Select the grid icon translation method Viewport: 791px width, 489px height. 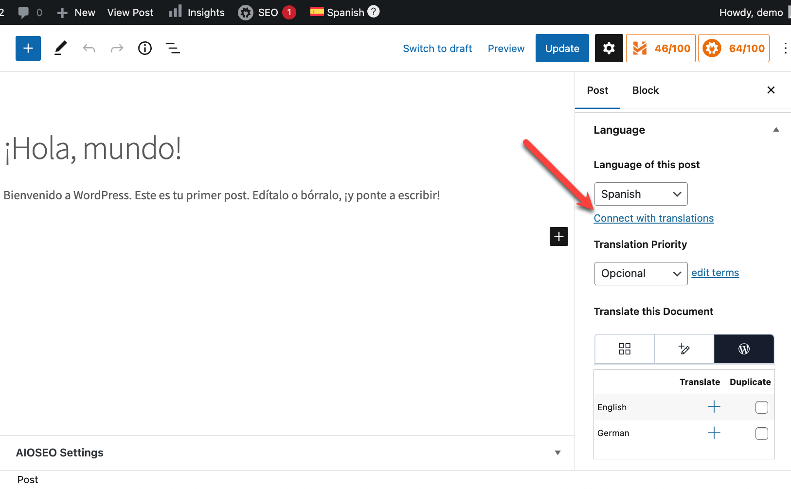point(624,349)
